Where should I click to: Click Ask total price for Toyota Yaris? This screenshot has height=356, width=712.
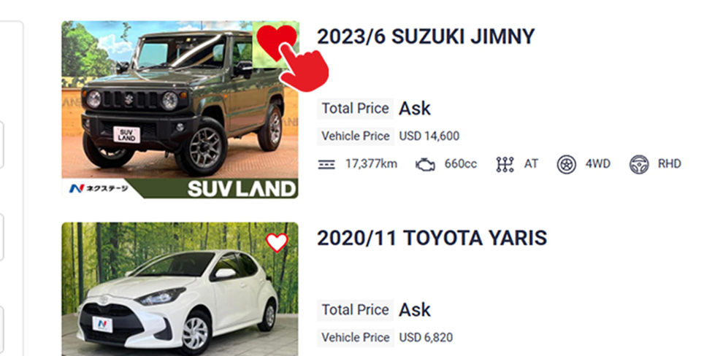point(415,310)
